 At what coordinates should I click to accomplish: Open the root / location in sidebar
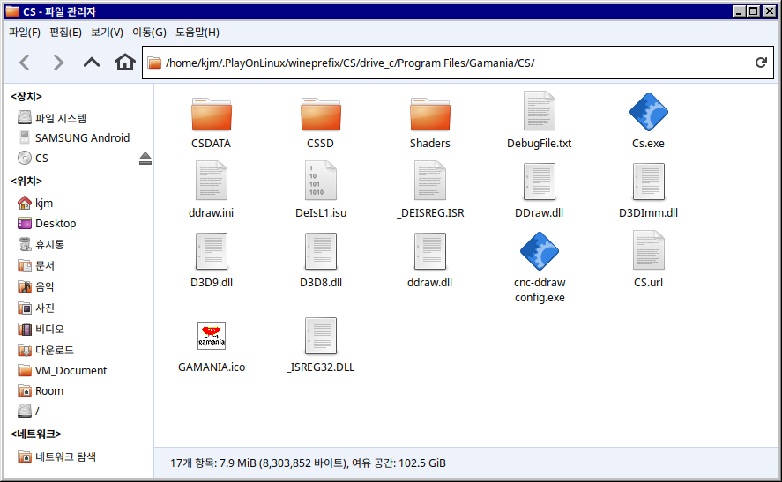[28, 411]
